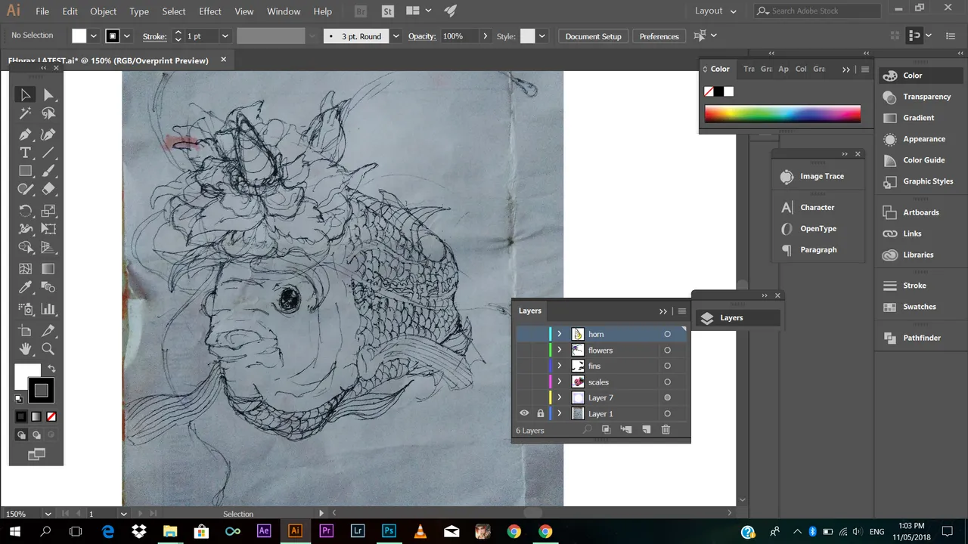968x544 pixels.
Task: Open the Type menu
Action: click(x=139, y=11)
